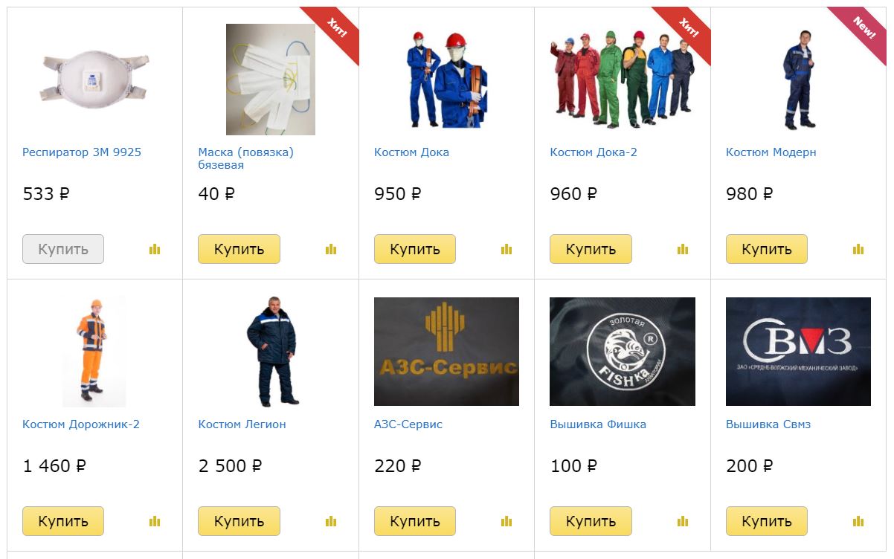
Task: Buy the 40 ₽ Маска with Купить
Action: [x=239, y=249]
